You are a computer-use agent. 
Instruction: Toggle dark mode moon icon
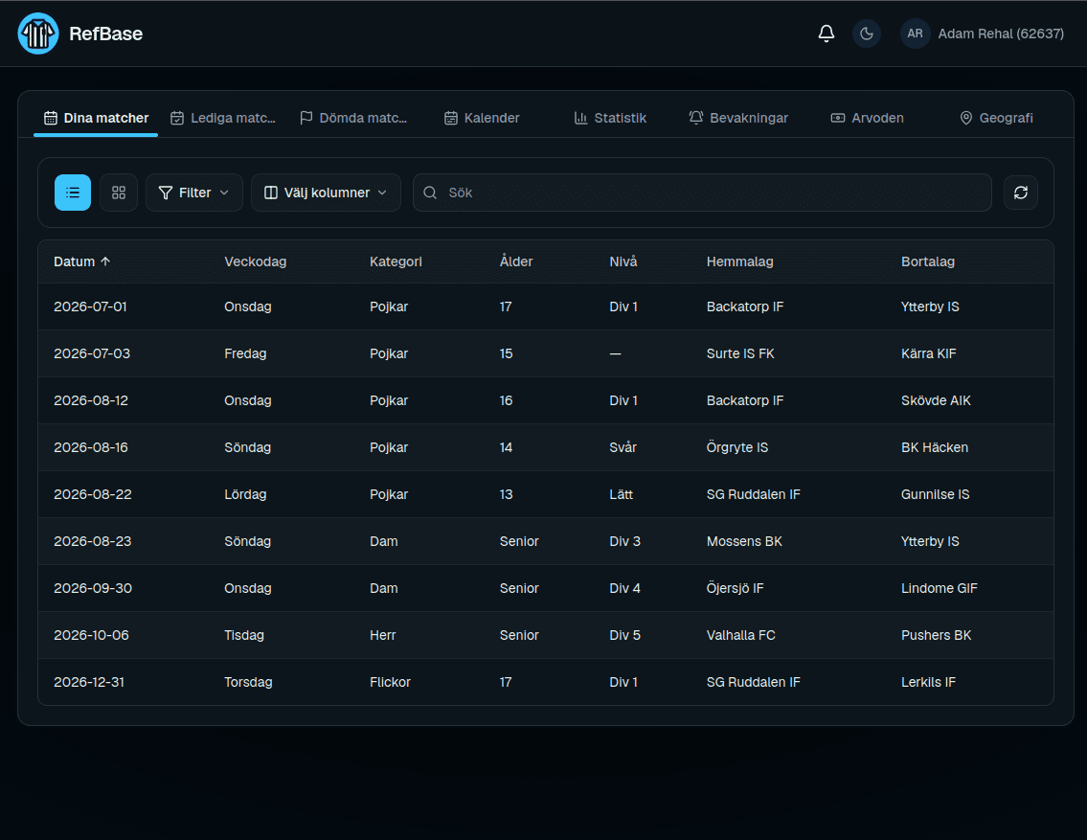coord(867,34)
